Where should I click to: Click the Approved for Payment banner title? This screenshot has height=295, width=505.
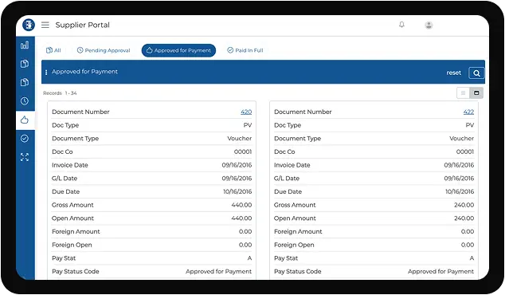tap(84, 72)
